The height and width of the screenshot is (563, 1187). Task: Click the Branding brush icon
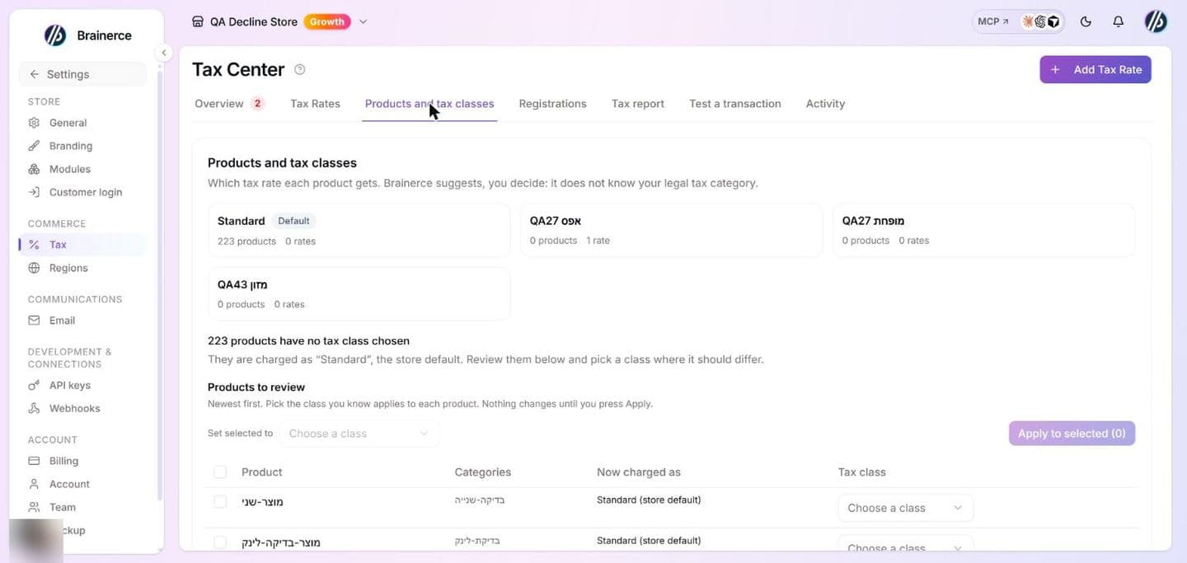(x=34, y=146)
